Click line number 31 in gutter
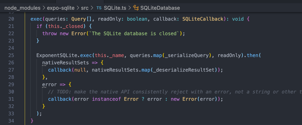Viewport: 302px width, 125px height. coord(11,99)
